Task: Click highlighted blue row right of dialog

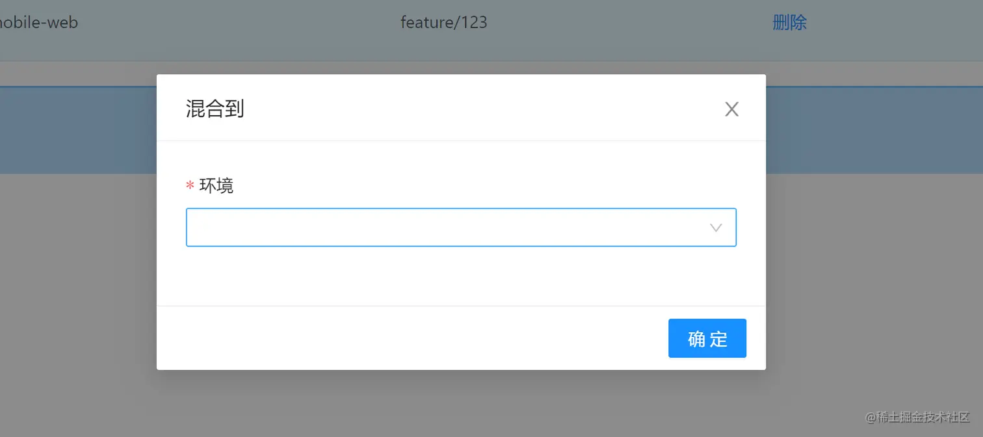Action: pyautogui.click(x=874, y=130)
